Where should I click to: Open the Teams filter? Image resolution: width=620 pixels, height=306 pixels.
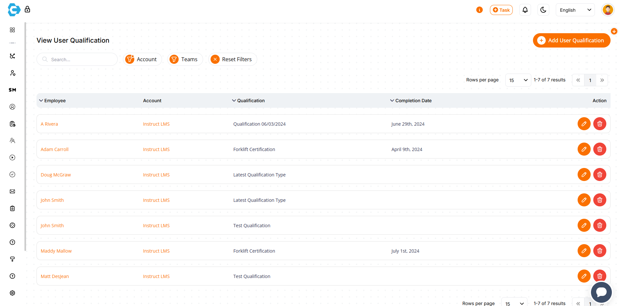185,59
